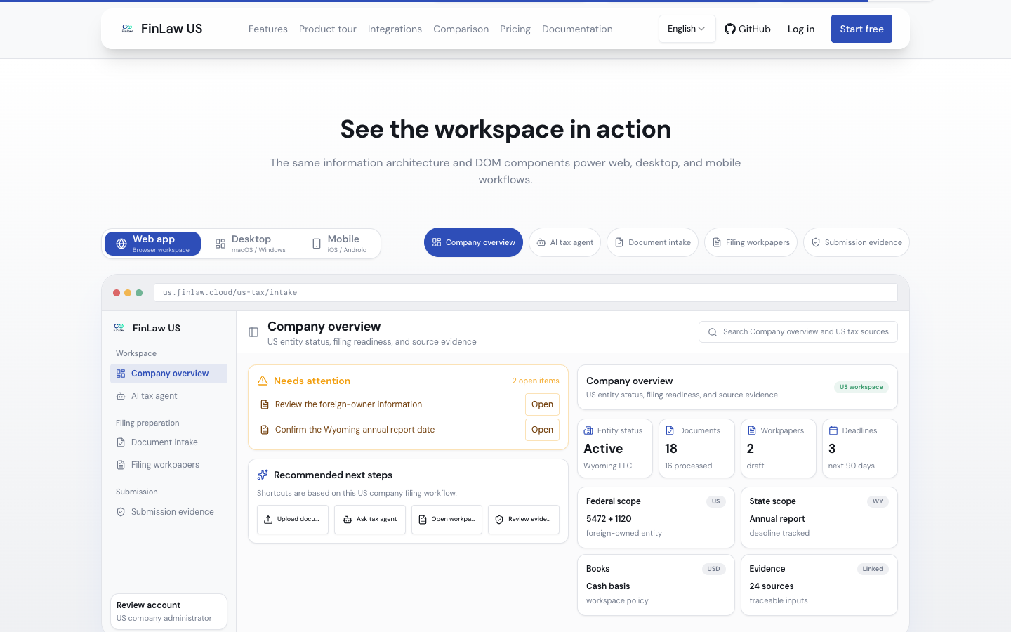The image size is (1011, 632).
Task: Click the Deadlines calendar icon
Action: (833, 430)
